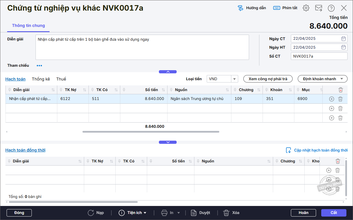The image size is (353, 220).
Task: Delete the 6122 accounting row
Action: coord(340,99)
